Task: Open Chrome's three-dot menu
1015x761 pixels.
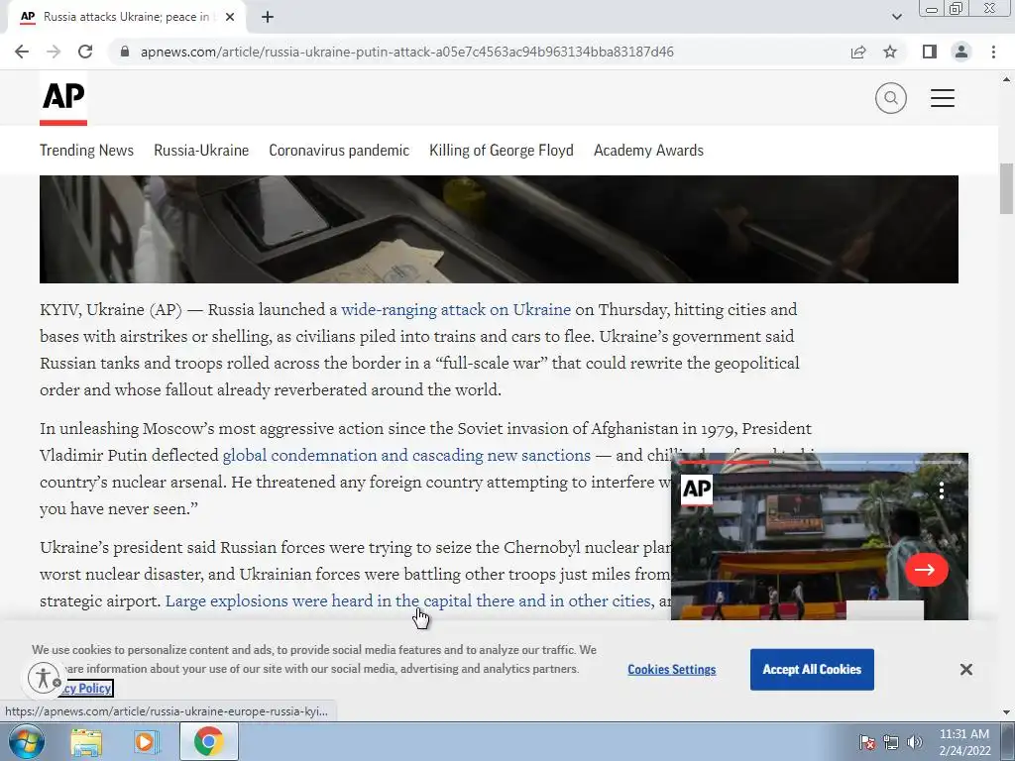Action: coord(993,52)
